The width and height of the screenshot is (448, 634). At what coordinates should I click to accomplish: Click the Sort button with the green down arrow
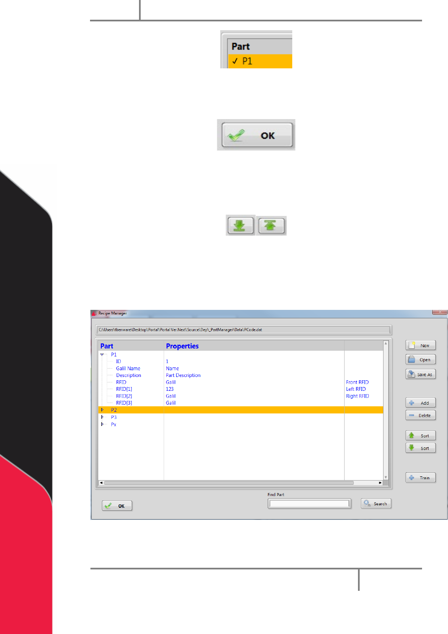420,448
